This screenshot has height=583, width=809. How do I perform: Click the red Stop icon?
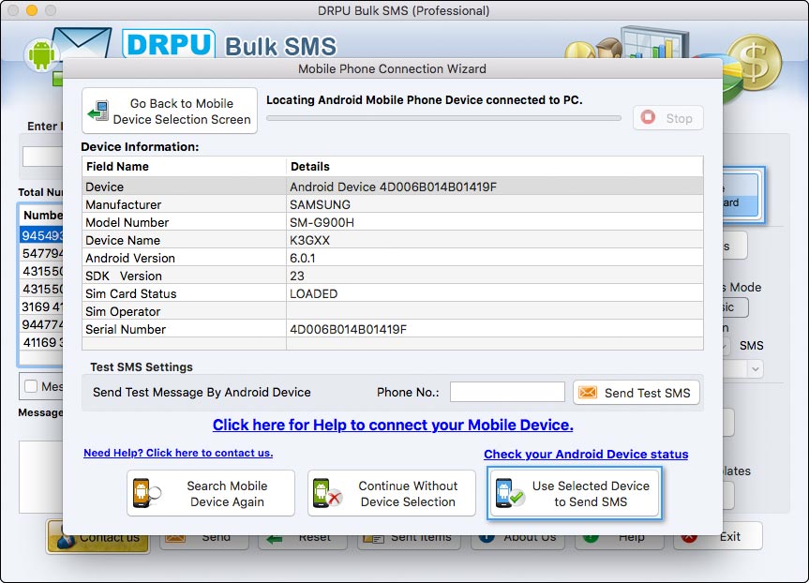(648, 118)
